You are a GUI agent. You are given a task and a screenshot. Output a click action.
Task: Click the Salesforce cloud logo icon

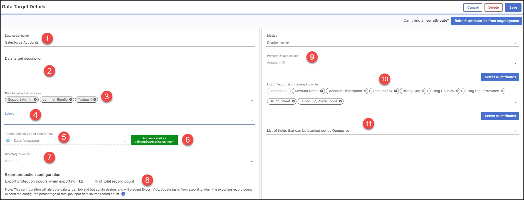coord(8,141)
